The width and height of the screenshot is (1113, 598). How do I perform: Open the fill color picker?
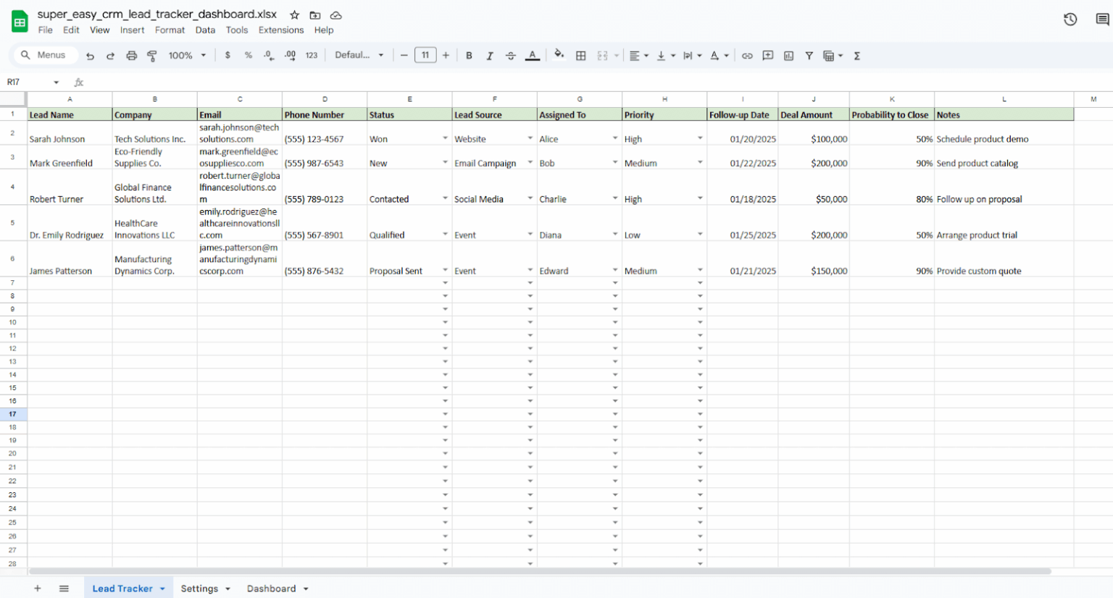pyautogui.click(x=559, y=55)
